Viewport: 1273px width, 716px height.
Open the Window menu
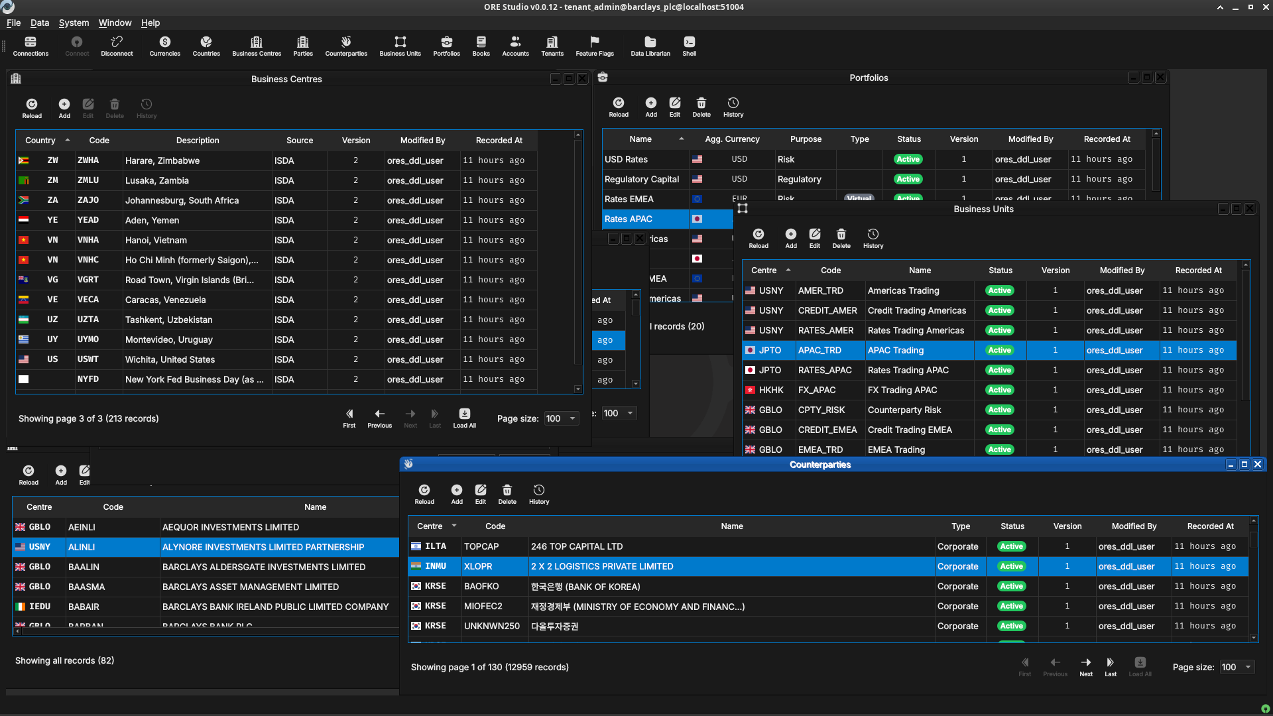click(115, 23)
